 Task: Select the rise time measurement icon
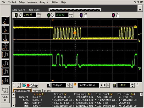pos(5,21)
